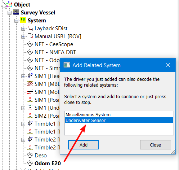Click the SIM1 multibeam fan icon
Screen dimensions: 179x170
tap(30, 84)
